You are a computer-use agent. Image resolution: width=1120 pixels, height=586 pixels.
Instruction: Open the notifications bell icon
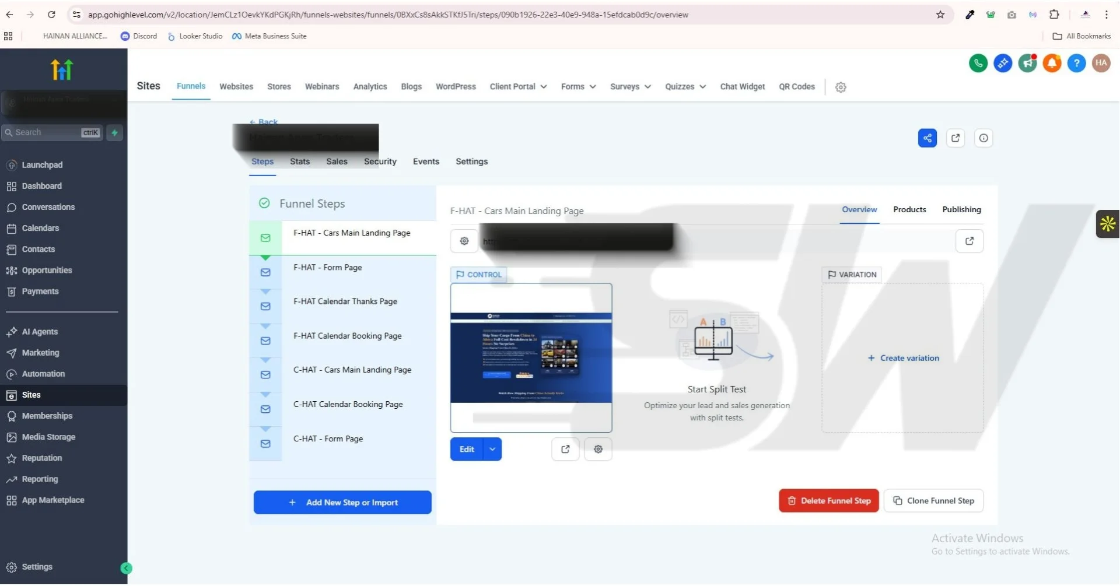[1052, 63]
